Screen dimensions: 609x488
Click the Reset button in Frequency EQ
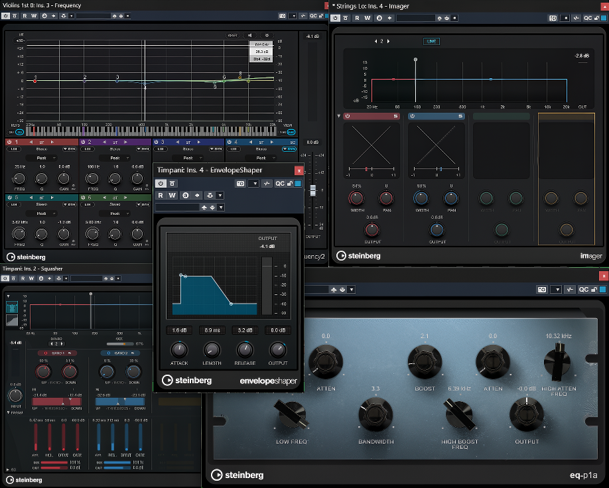pos(233,35)
